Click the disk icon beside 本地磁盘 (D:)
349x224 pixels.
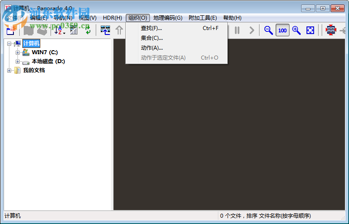pos(26,62)
